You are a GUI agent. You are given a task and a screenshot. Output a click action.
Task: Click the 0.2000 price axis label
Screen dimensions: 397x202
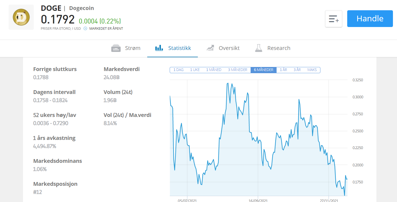coord(358,165)
